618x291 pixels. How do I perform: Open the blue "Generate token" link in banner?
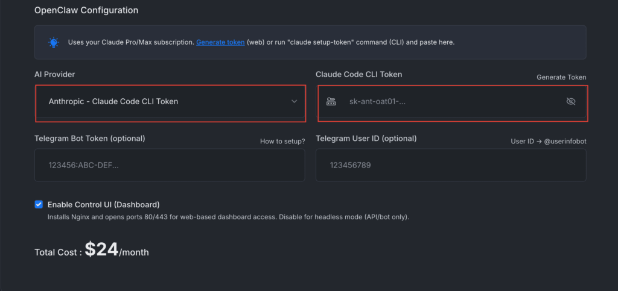[220, 42]
